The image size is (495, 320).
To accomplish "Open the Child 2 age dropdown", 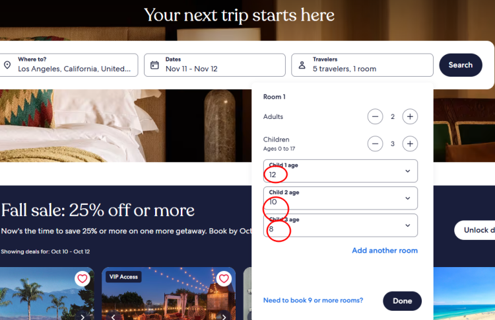I will [341, 198].
